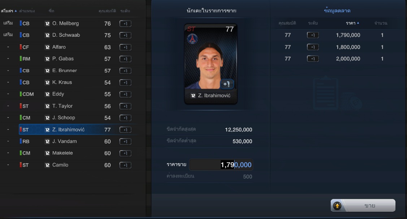This screenshot has height=219, width=407.
Task: Open the market data tab header
Action: 337,10
